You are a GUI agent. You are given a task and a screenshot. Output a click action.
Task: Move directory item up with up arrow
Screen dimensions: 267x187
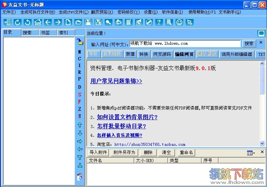click(x=80, y=125)
